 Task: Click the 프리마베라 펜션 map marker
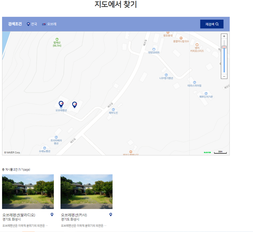pyautogui.click(x=56, y=137)
